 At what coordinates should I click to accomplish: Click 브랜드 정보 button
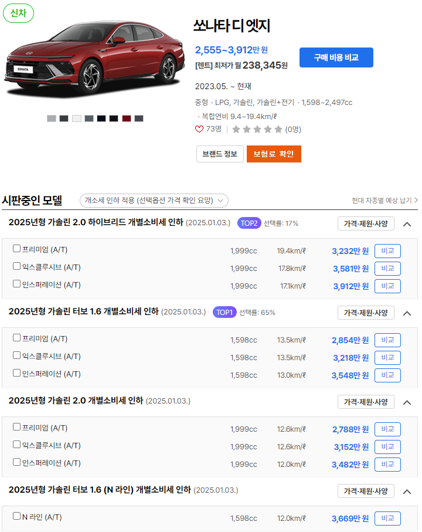pos(220,154)
